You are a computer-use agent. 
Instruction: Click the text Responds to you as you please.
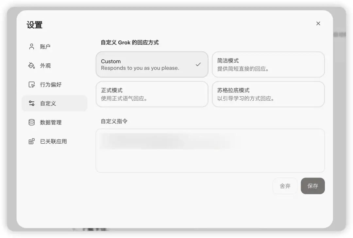click(140, 68)
